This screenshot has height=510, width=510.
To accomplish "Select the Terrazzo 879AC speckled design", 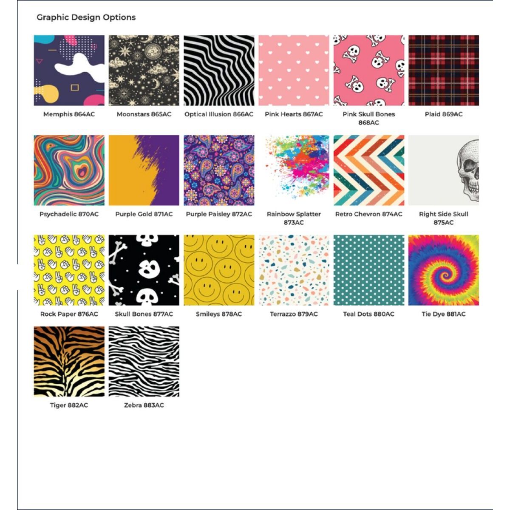I will tap(294, 270).
